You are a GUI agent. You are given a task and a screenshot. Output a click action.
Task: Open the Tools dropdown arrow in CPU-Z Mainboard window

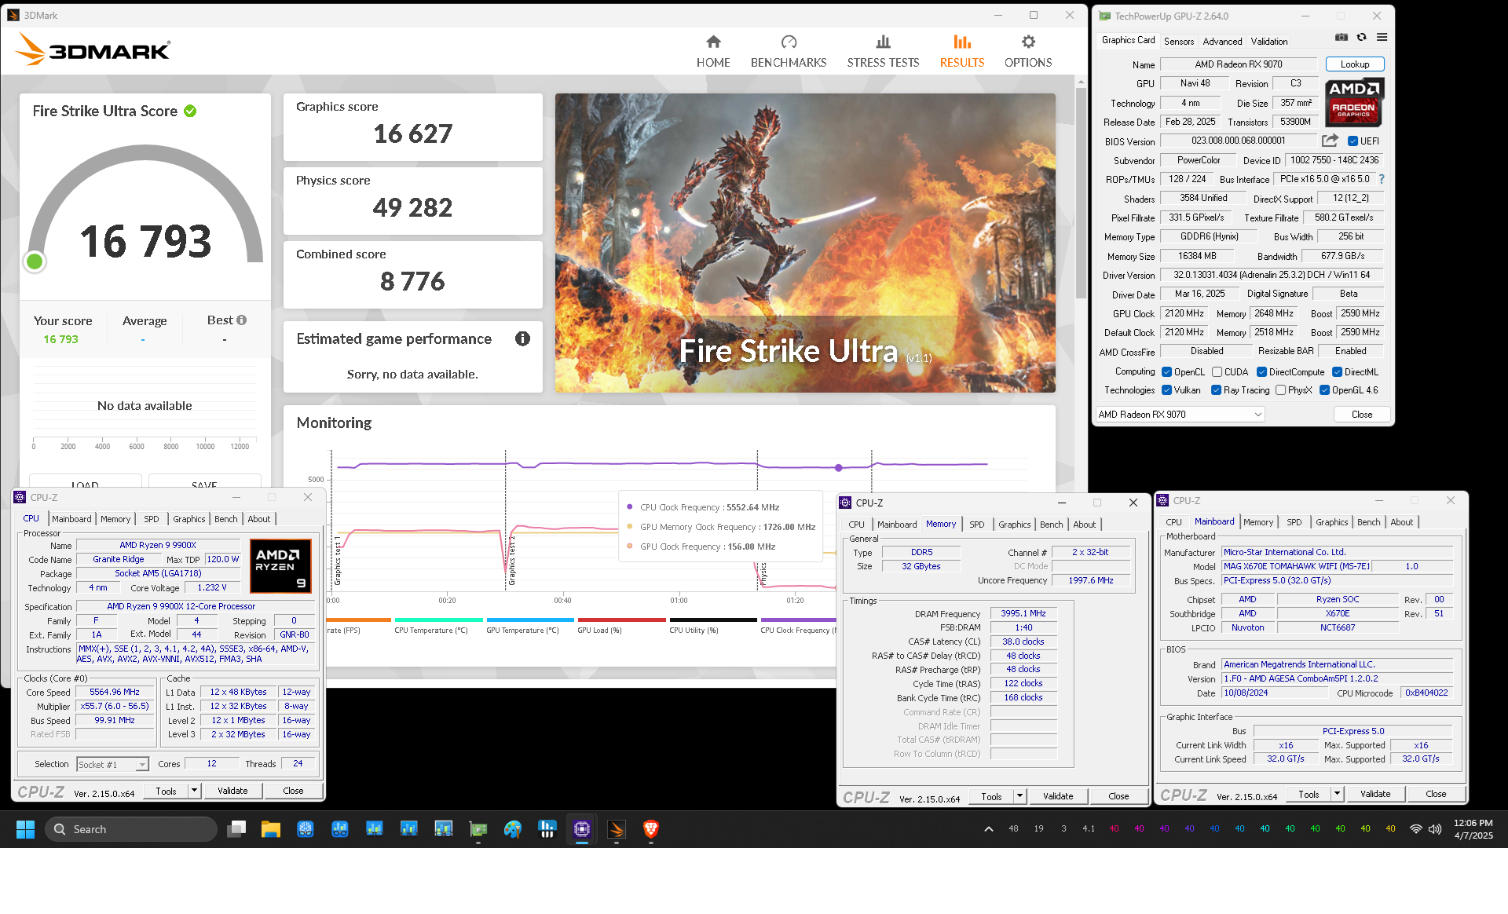pyautogui.click(x=1337, y=794)
